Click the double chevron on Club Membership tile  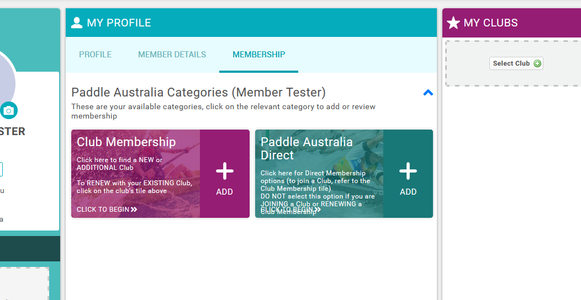coord(134,210)
